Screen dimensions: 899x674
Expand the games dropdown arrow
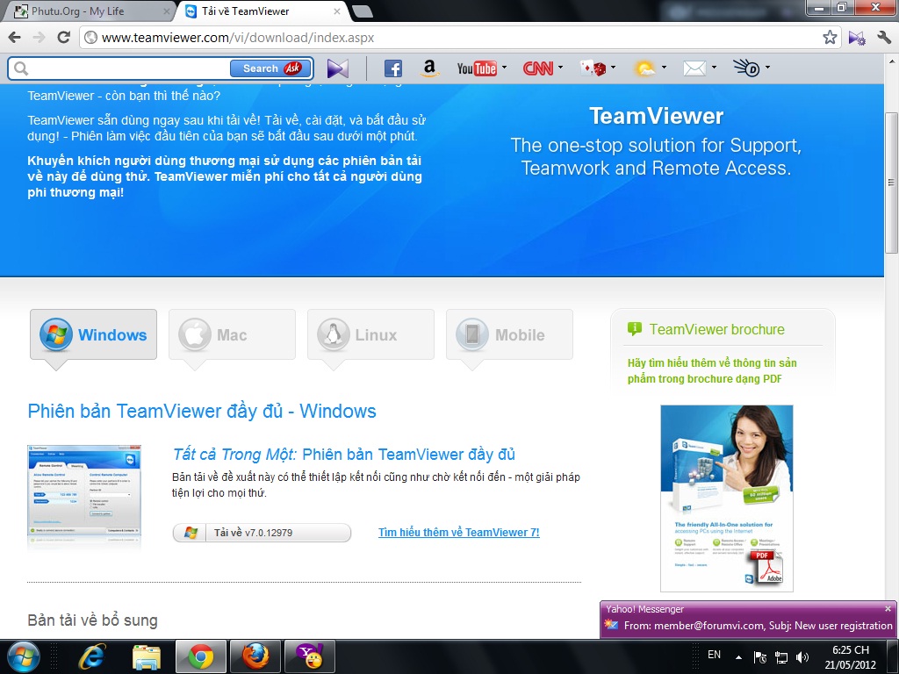[614, 68]
